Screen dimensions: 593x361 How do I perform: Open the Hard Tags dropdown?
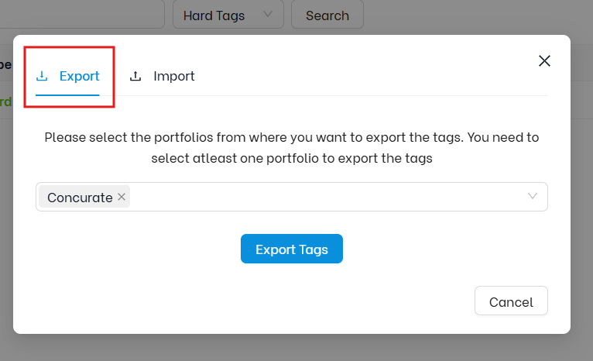tap(228, 15)
